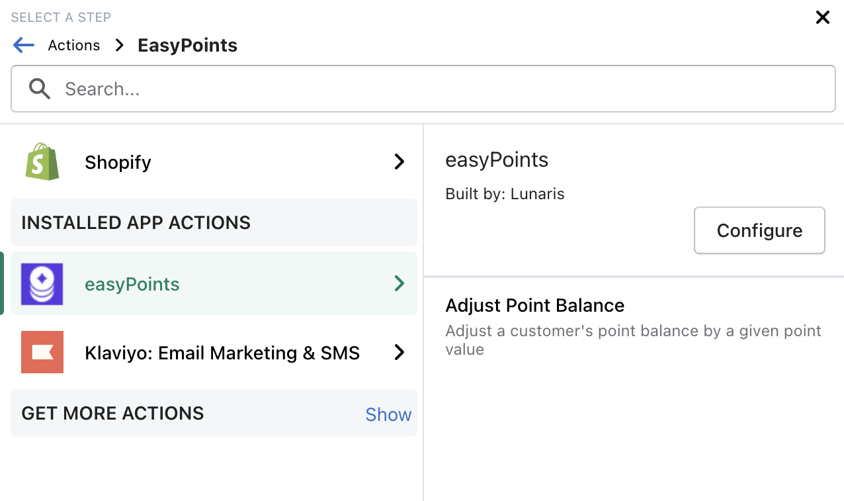
Task: Select the Adjust Point Balance action
Action: click(x=534, y=305)
